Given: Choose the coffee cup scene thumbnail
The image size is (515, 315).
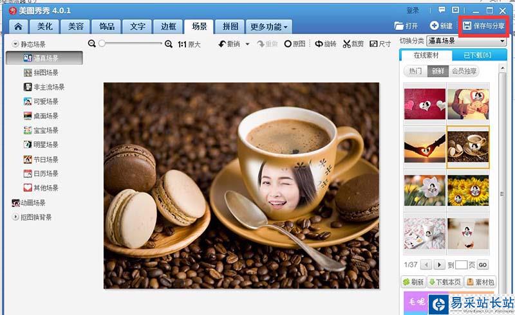Looking at the screenshot, I should [x=468, y=147].
